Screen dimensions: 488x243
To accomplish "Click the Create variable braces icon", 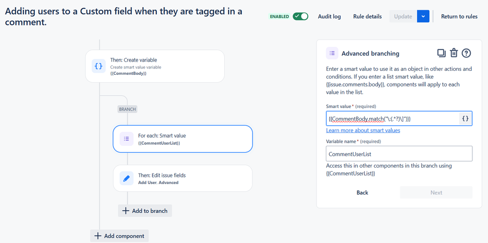I will [99, 66].
